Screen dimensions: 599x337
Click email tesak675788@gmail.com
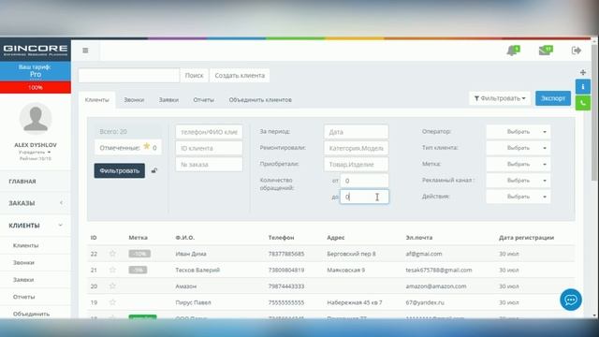[439, 270]
